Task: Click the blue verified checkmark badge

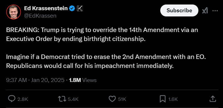Action: [72, 8]
